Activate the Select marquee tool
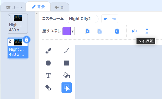The width and height of the screenshot is (162, 99). (x=67, y=88)
